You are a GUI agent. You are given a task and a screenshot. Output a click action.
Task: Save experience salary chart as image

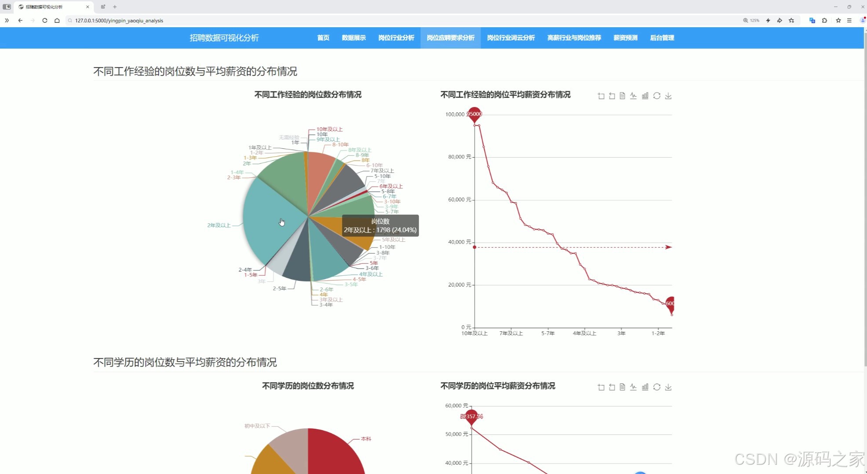click(668, 96)
